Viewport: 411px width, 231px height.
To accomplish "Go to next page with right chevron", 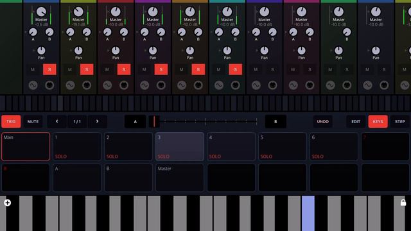I will pyautogui.click(x=97, y=121).
